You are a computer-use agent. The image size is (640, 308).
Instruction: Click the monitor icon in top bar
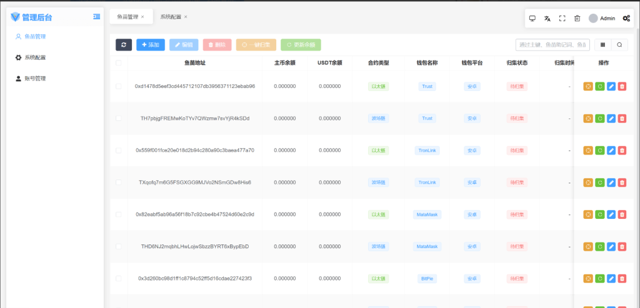tap(532, 18)
